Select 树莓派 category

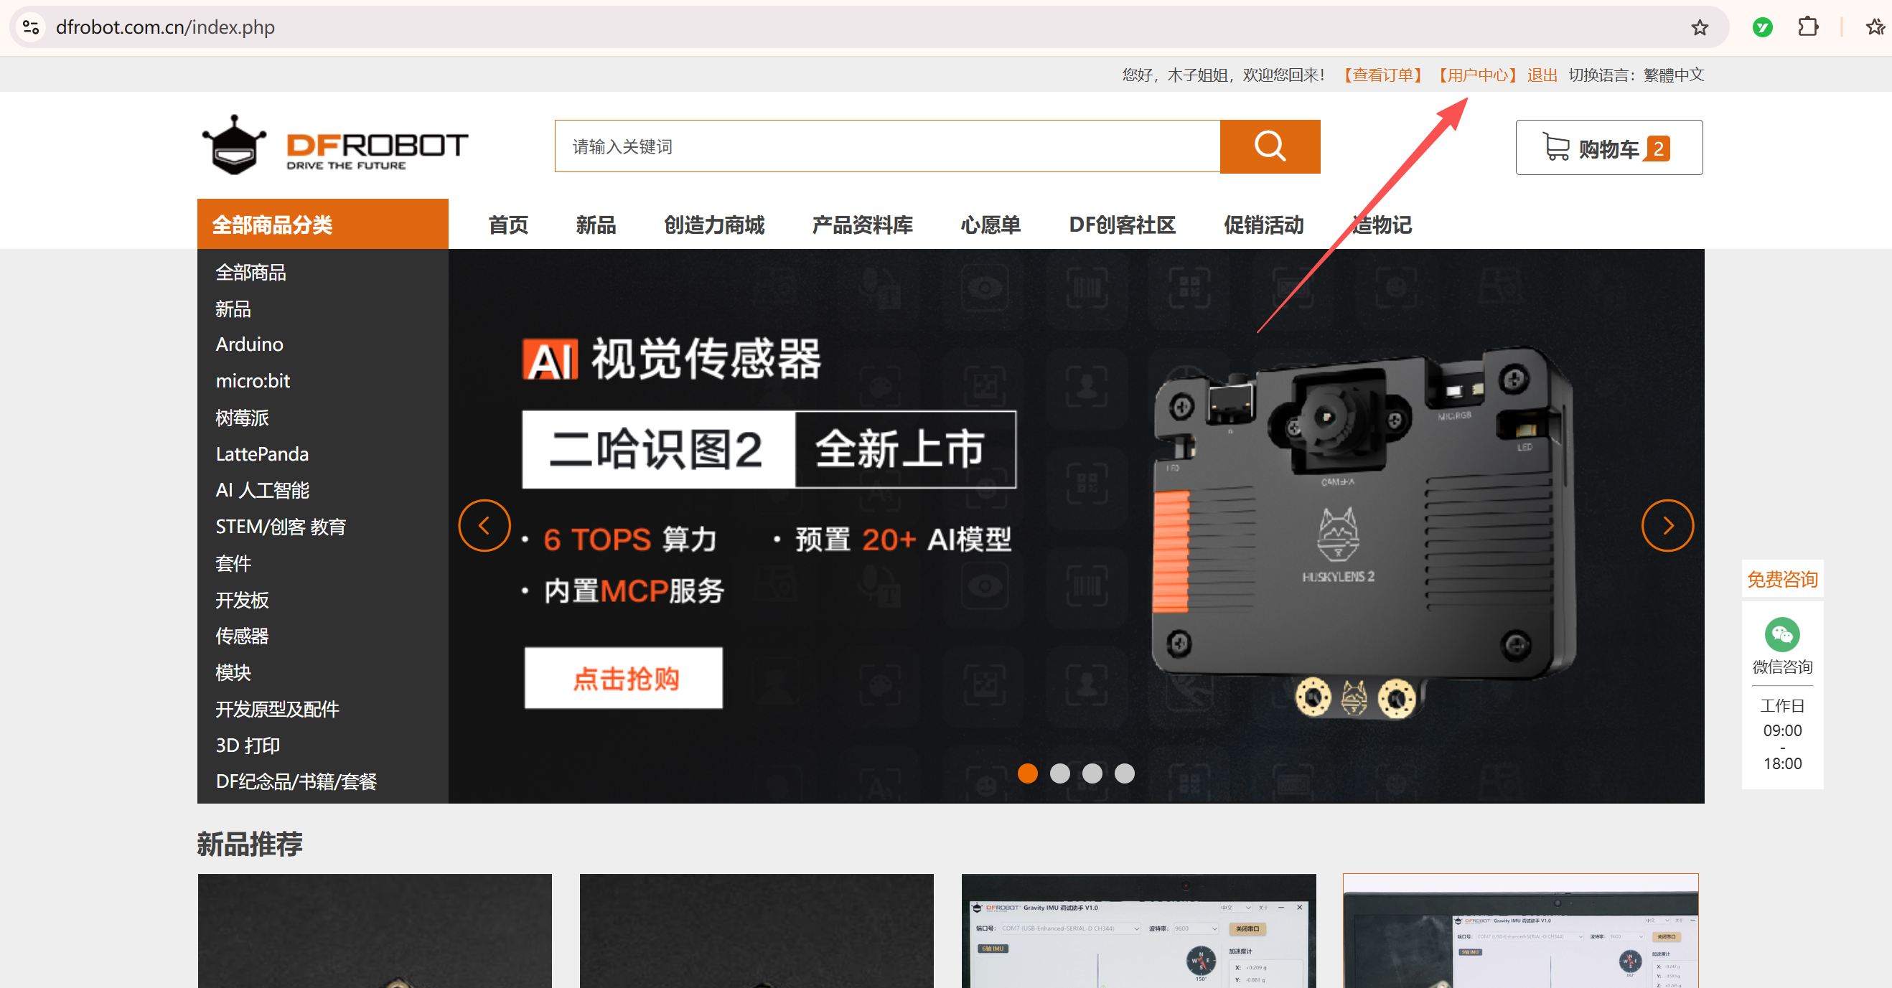point(242,418)
